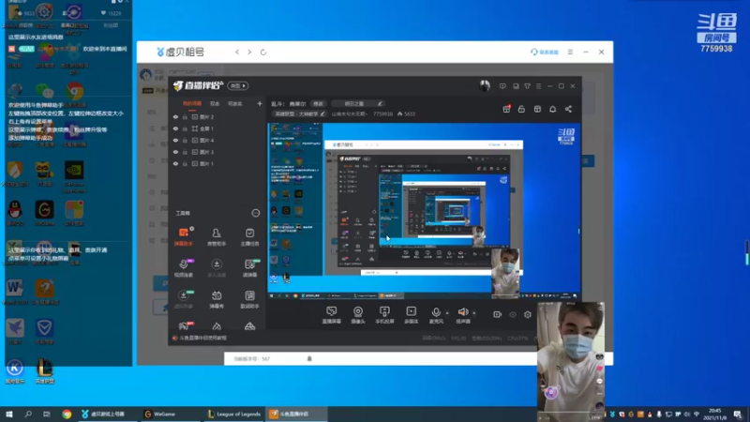Expand microphone options arrow beside 麦克风
The width and height of the screenshot is (750, 422).
(447, 313)
